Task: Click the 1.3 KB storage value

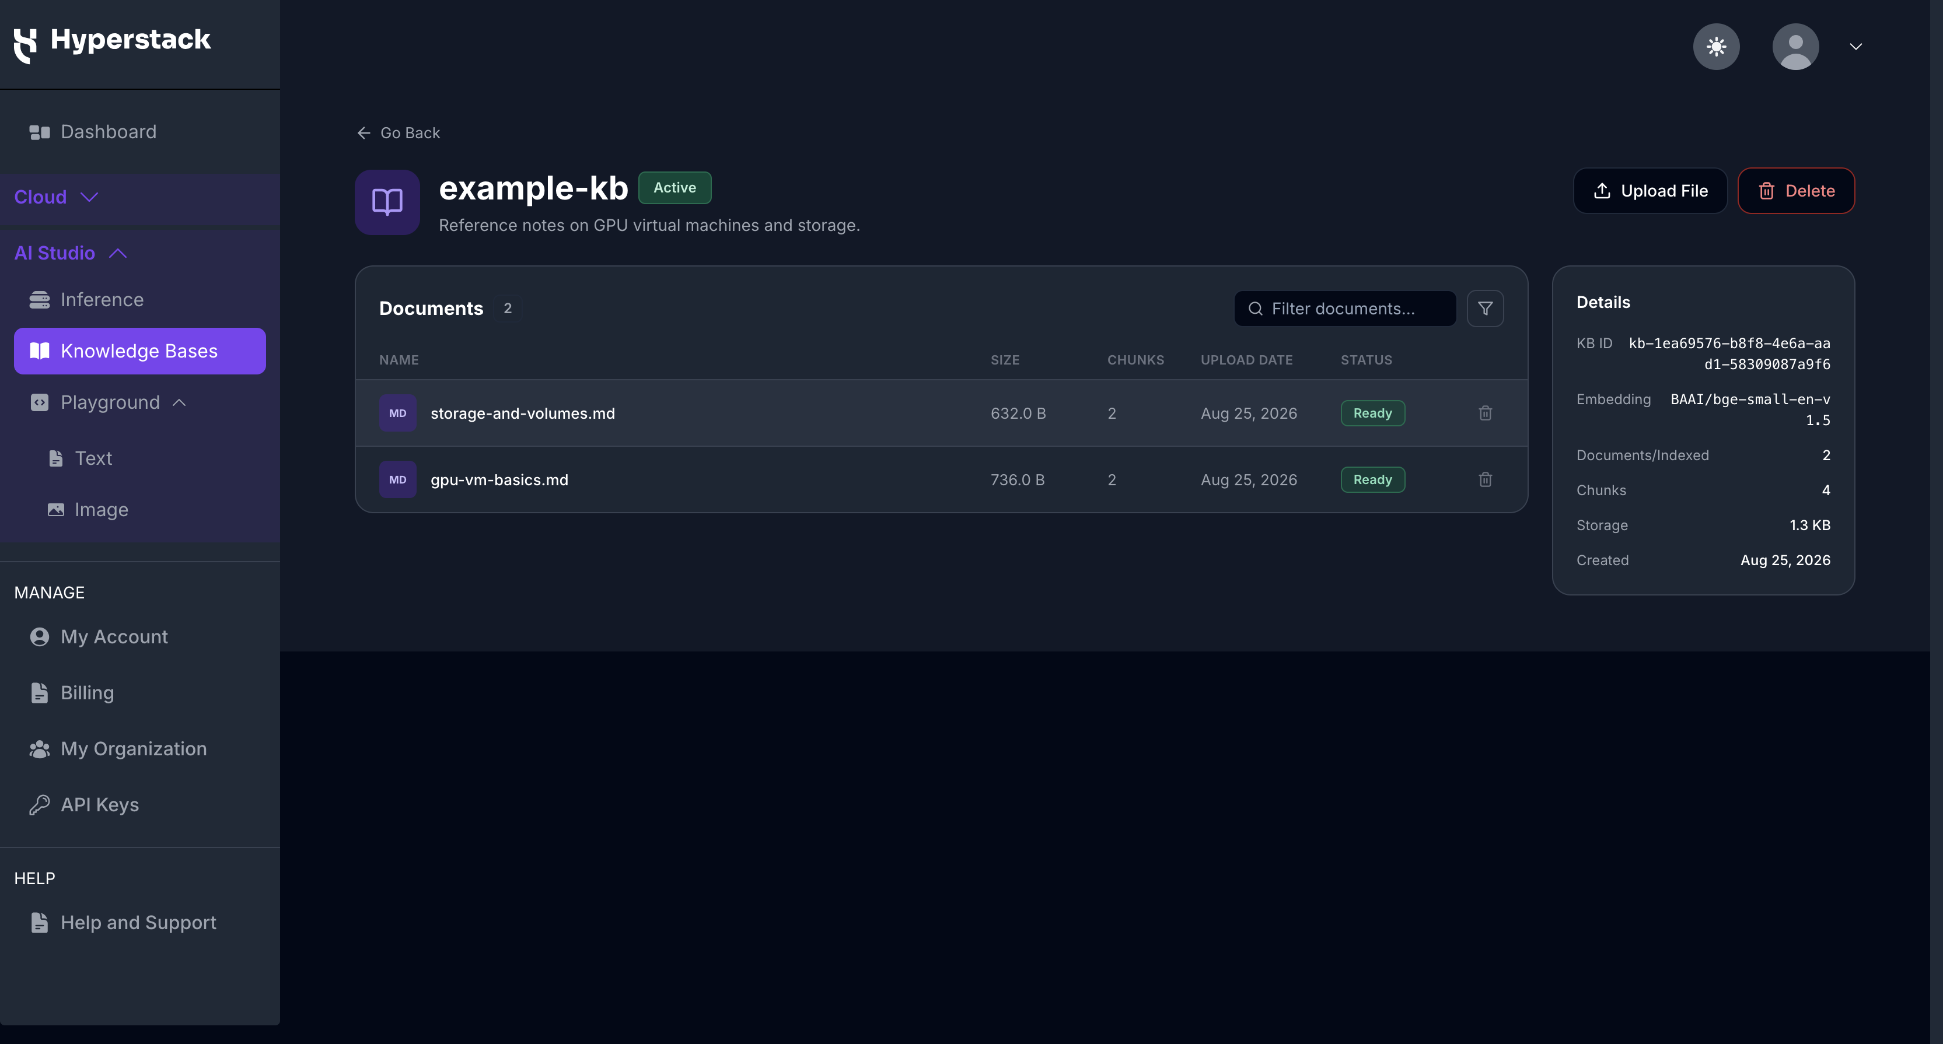Action: coord(1809,525)
